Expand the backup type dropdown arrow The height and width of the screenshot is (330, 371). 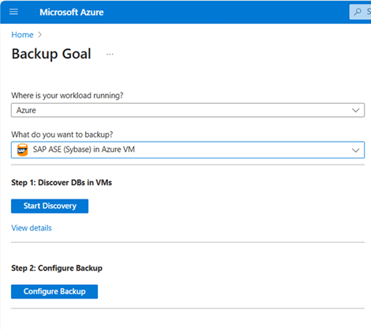pyautogui.click(x=355, y=150)
